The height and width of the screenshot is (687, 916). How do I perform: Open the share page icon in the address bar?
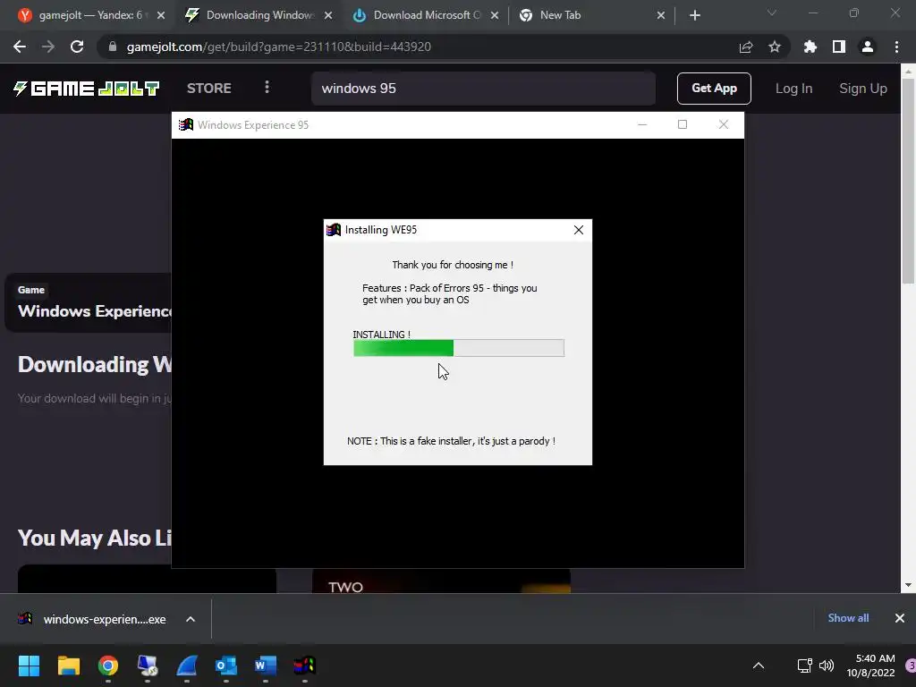746,47
